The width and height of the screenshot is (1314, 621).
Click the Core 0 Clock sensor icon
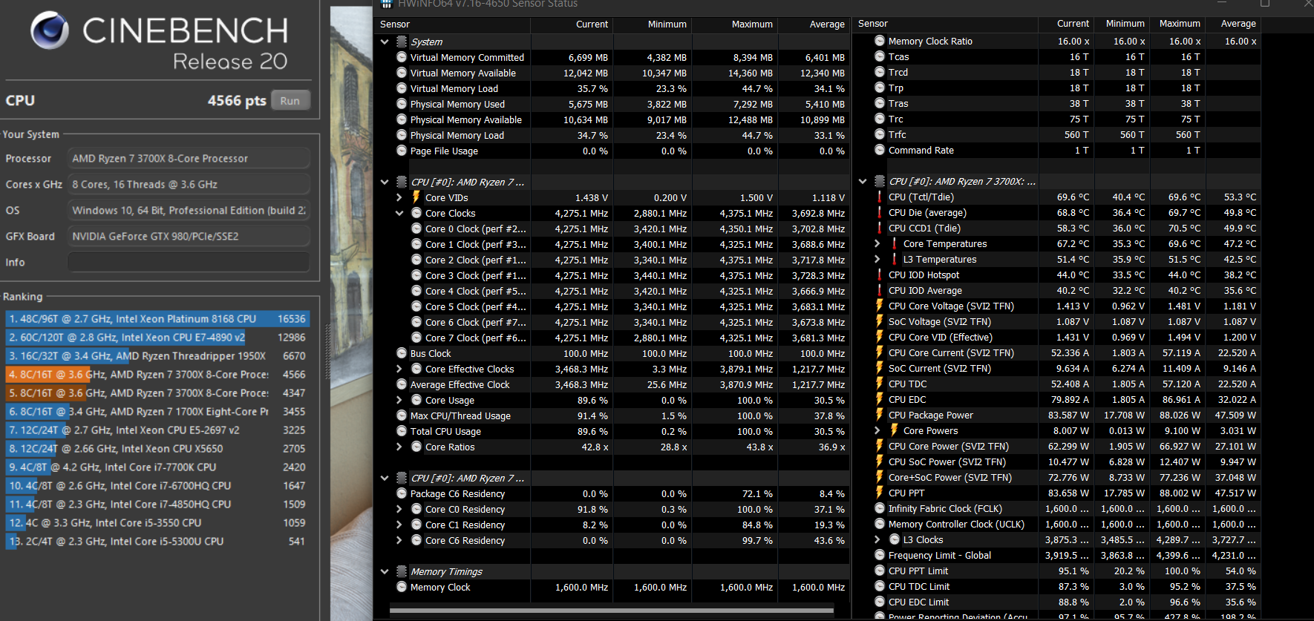click(416, 229)
